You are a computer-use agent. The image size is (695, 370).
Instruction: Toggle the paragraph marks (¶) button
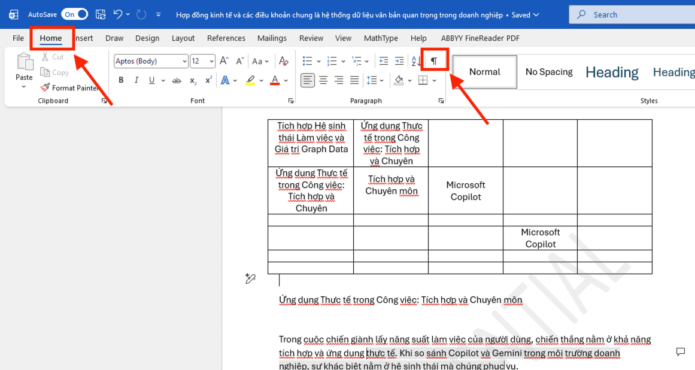[x=434, y=61]
